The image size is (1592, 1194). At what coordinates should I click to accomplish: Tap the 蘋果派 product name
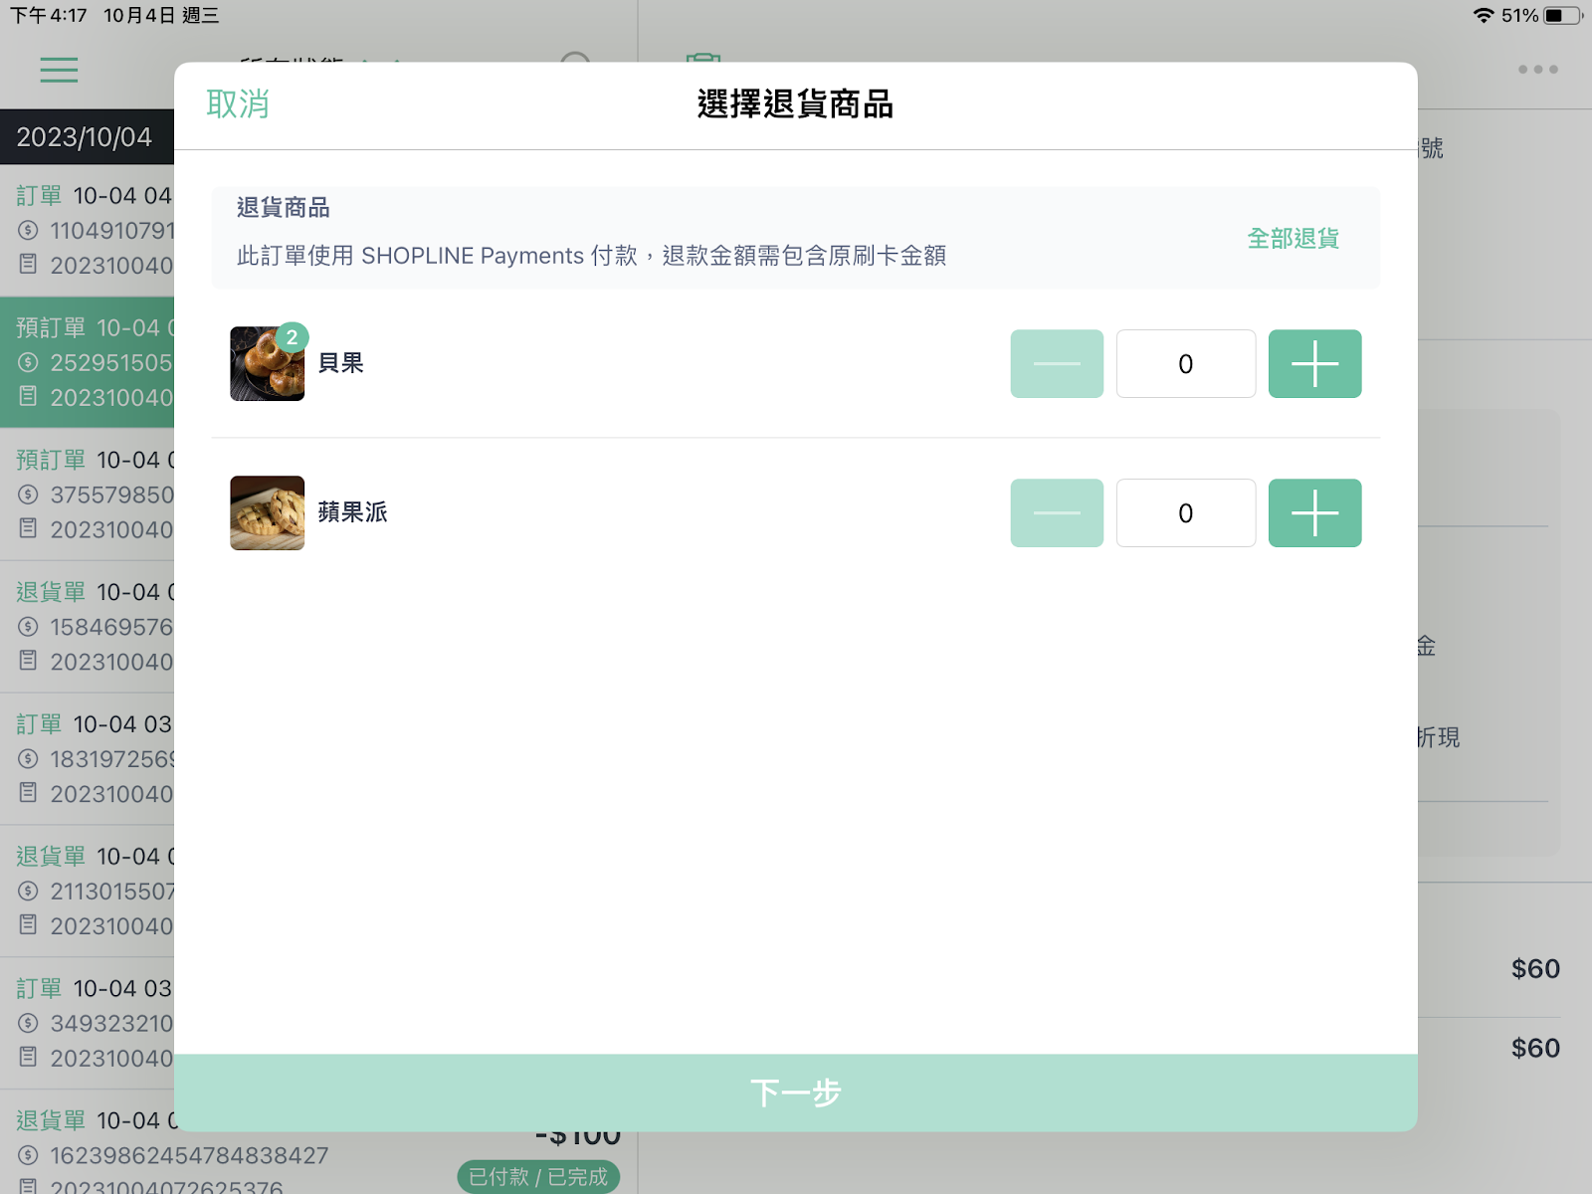pos(353,512)
